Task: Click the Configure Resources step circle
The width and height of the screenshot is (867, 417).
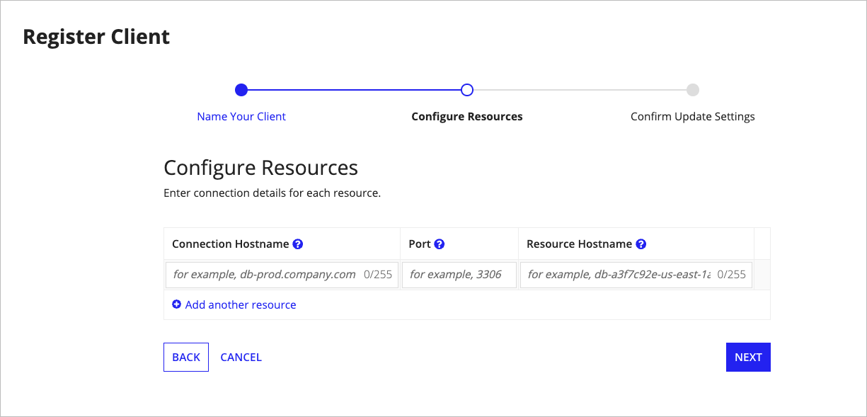Action: point(467,90)
